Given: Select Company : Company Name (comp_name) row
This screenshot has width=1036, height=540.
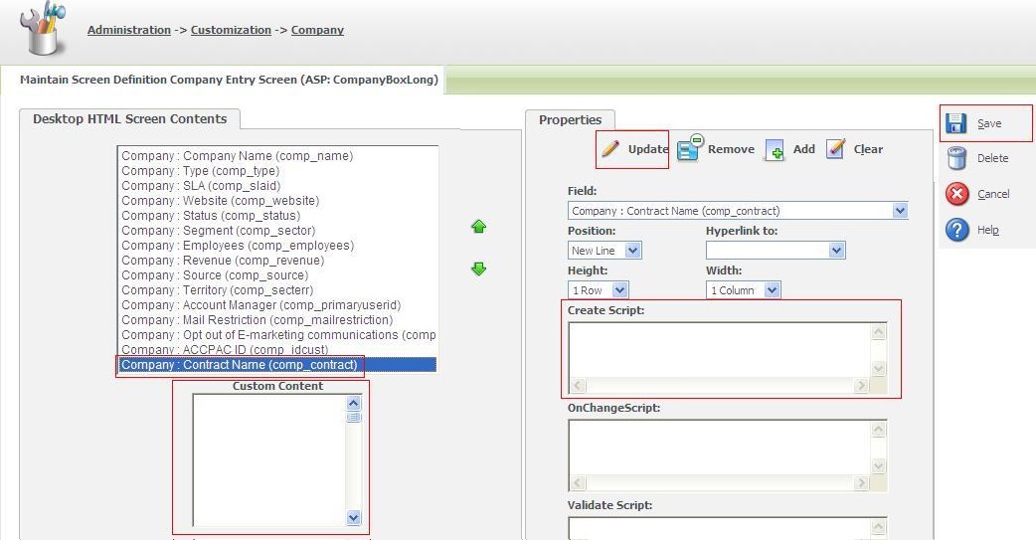Looking at the screenshot, I should (277, 156).
